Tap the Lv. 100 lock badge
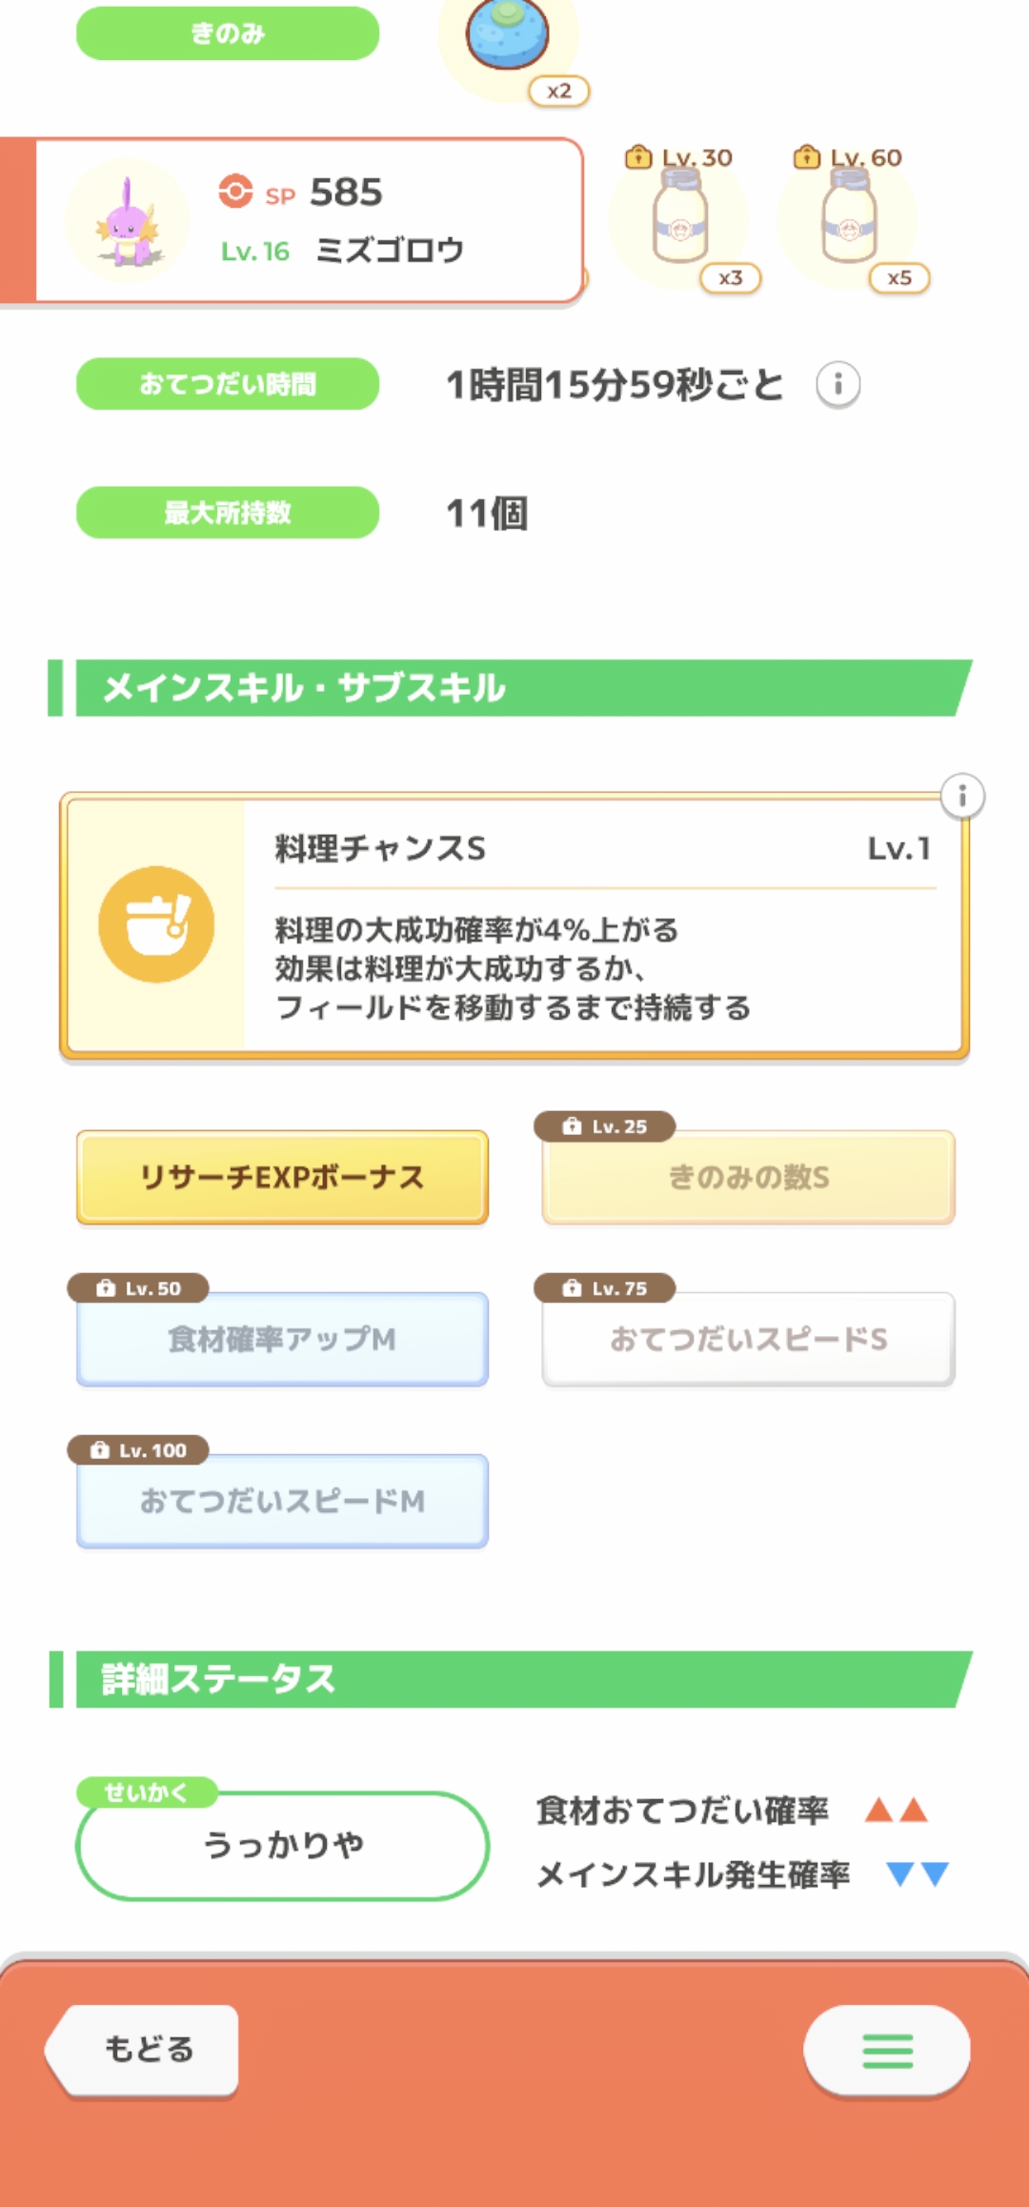Viewport: 1029px width, 2207px height. tap(138, 1450)
